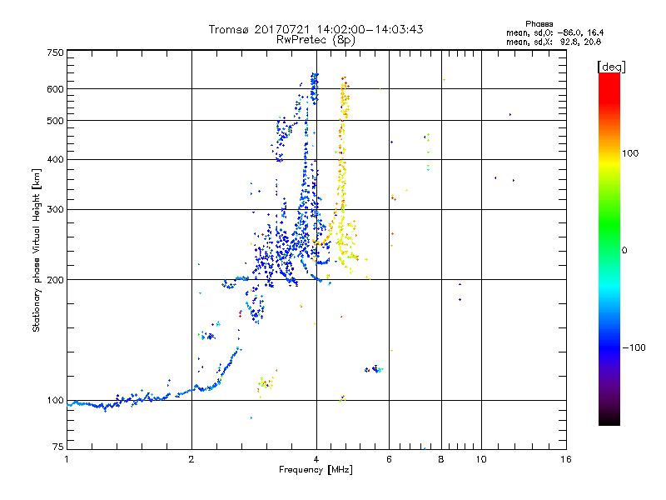Click the "Phases" header text
666x500 pixels.
point(539,24)
